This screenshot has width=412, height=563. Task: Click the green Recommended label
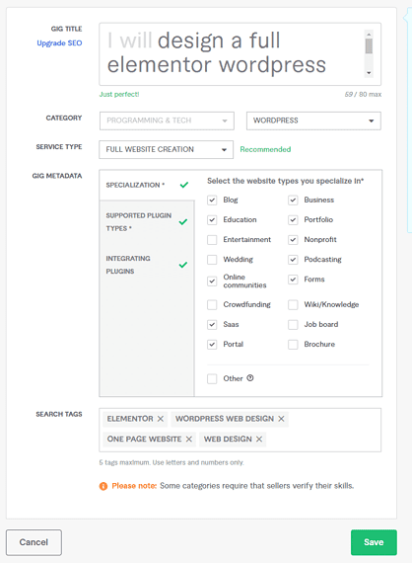(x=265, y=149)
